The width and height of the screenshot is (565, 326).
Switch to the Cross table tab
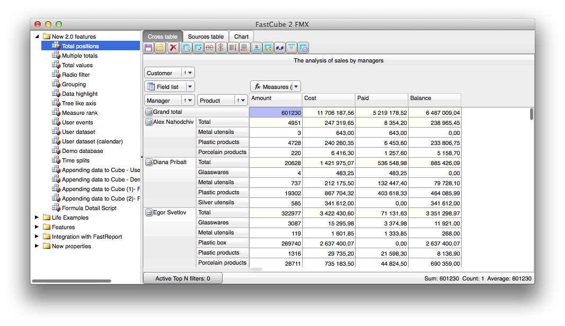[163, 37]
